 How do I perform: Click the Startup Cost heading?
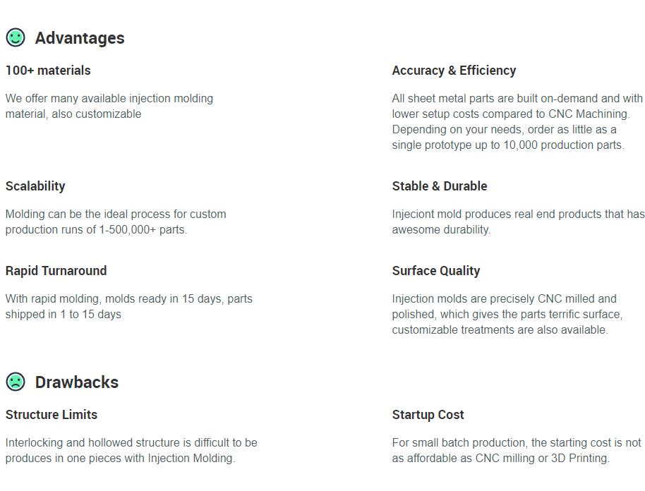(x=428, y=415)
